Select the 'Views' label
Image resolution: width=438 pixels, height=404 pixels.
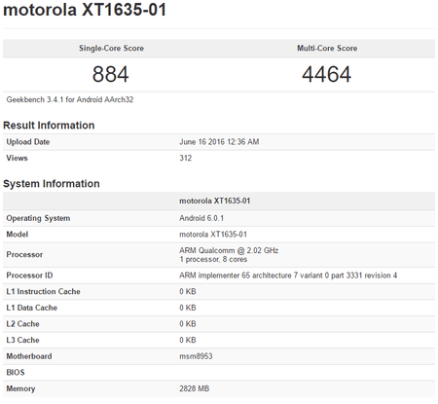coord(17,158)
